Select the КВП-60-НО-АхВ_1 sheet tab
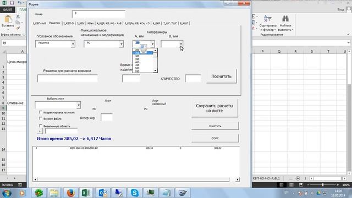 266,178
